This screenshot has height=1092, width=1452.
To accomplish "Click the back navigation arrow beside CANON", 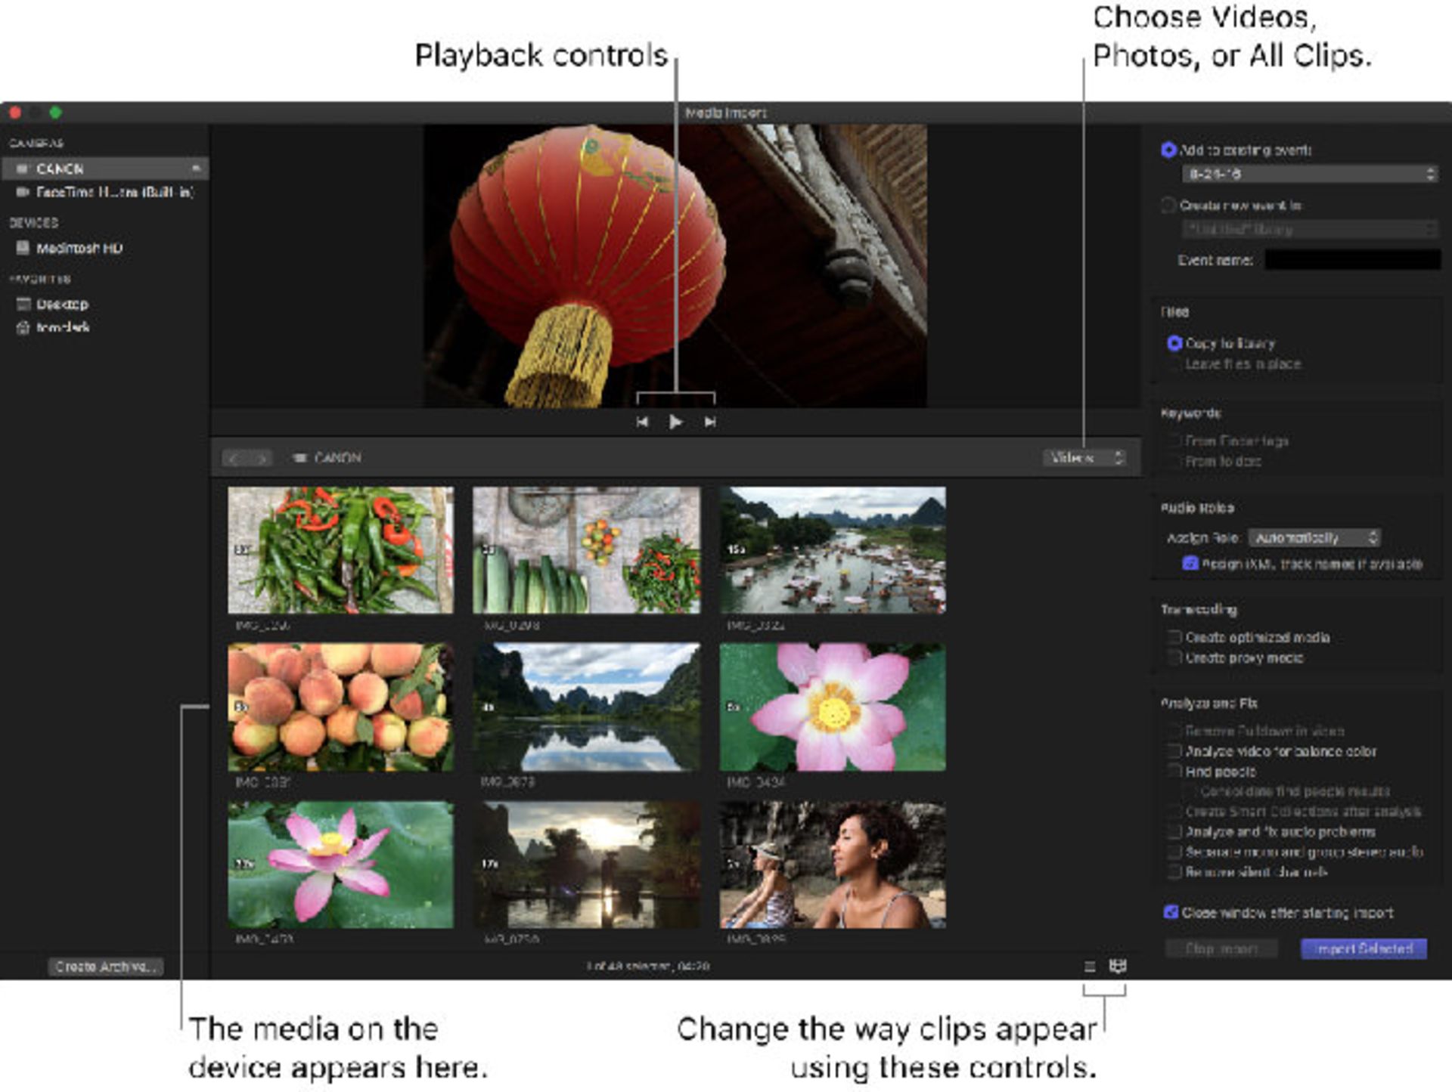I will tap(234, 458).
